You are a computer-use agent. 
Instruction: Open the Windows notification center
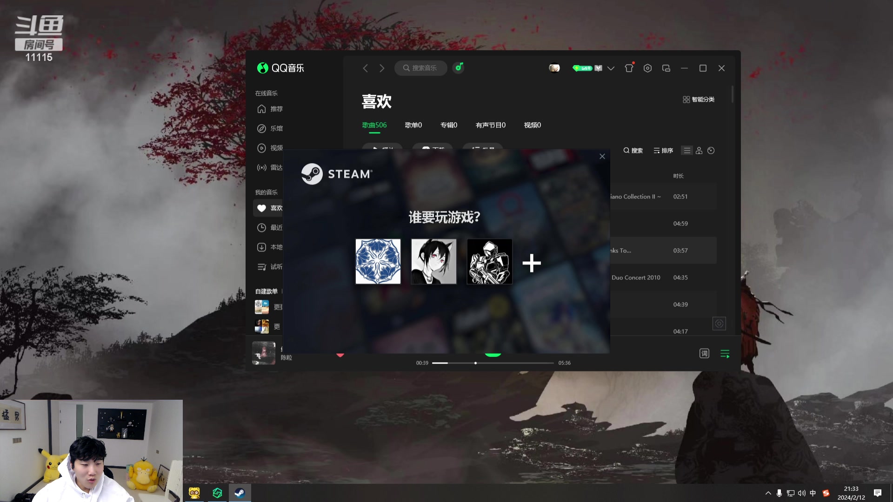878,493
